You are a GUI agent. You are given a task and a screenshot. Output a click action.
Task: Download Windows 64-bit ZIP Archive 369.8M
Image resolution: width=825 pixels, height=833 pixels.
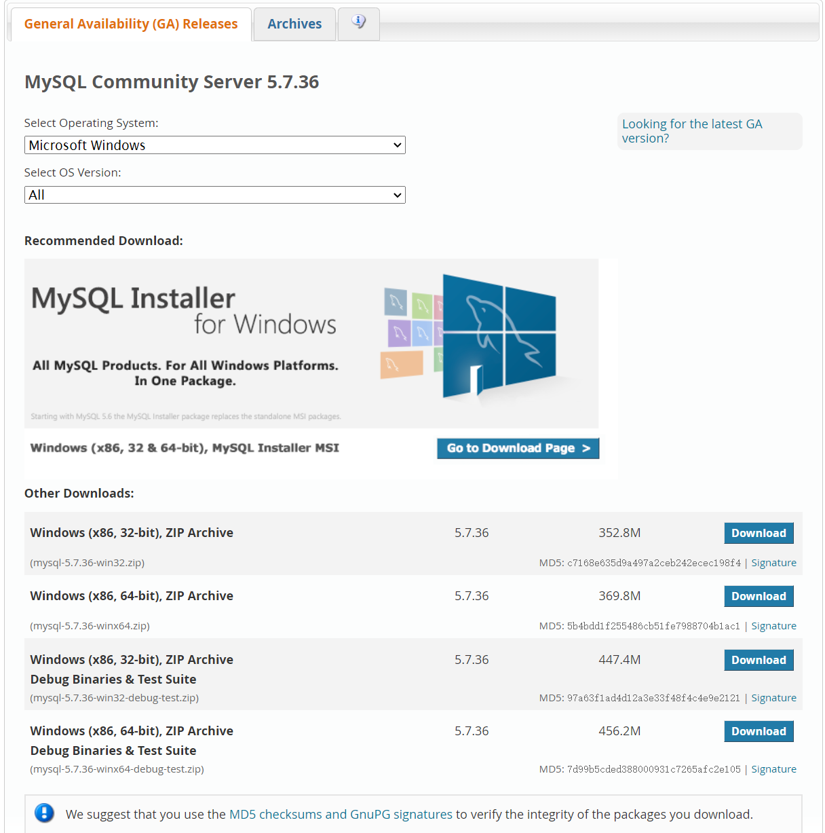pos(759,596)
